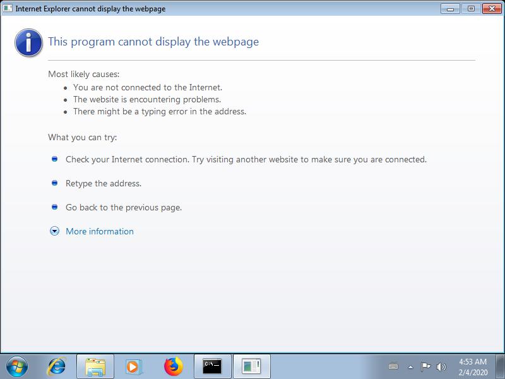Click the Show desktop strip
This screenshot has width=505, height=379.
pos(501,366)
